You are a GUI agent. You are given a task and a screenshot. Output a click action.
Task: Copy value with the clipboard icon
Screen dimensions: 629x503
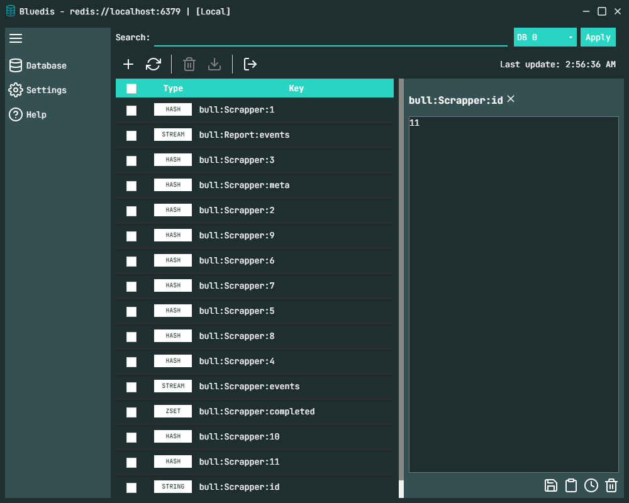571,485
